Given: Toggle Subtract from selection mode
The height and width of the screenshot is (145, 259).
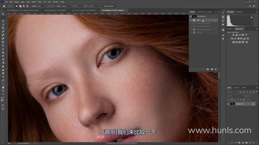Looking at the screenshot, I should click(x=24, y=6).
